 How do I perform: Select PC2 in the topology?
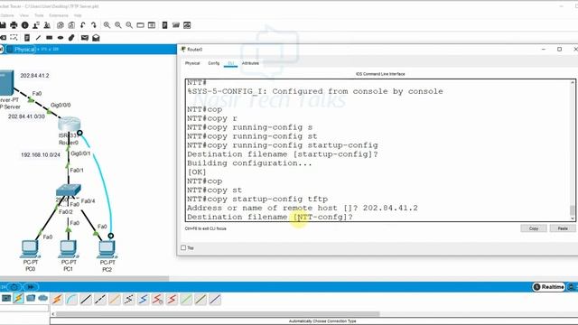click(x=107, y=249)
